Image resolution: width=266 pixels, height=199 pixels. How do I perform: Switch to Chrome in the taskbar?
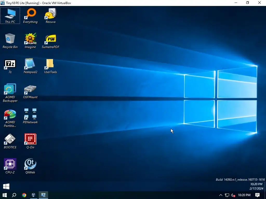[24, 195]
